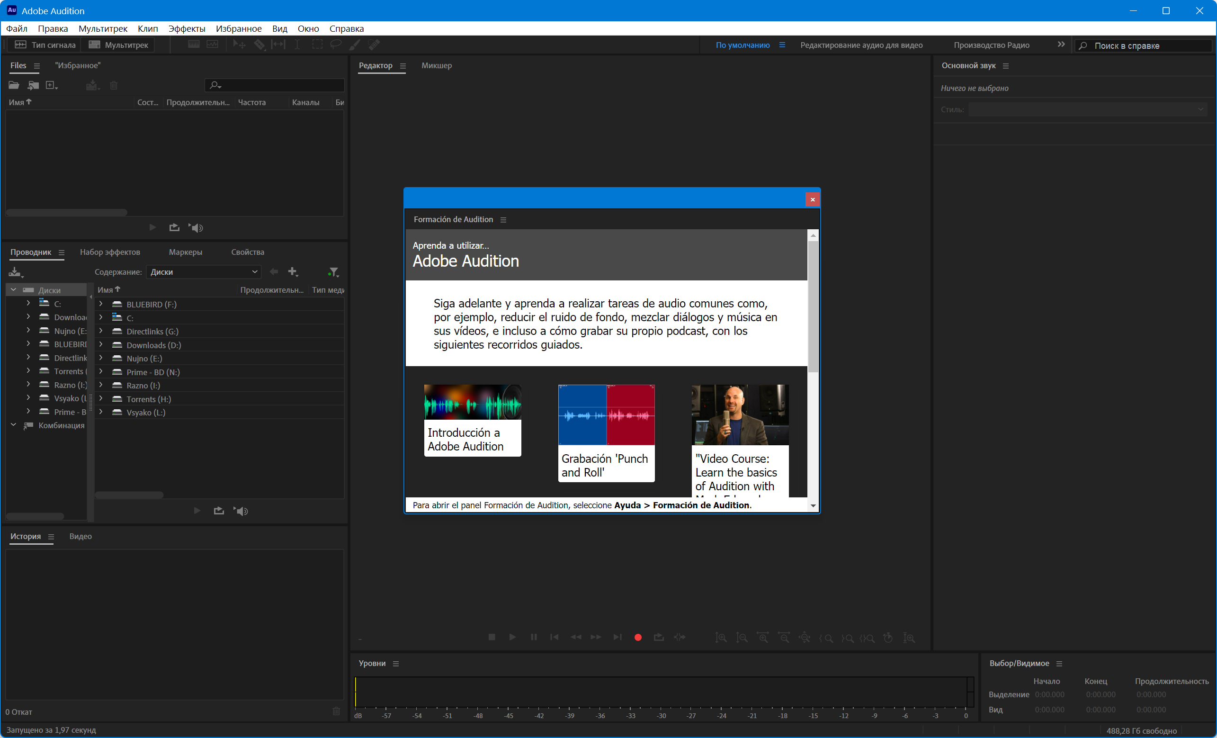Switch to the Микшер tab
The image size is (1217, 738).
[436, 66]
